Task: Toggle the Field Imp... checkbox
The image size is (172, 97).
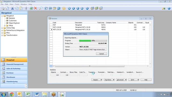Action: [x=112, y=75]
